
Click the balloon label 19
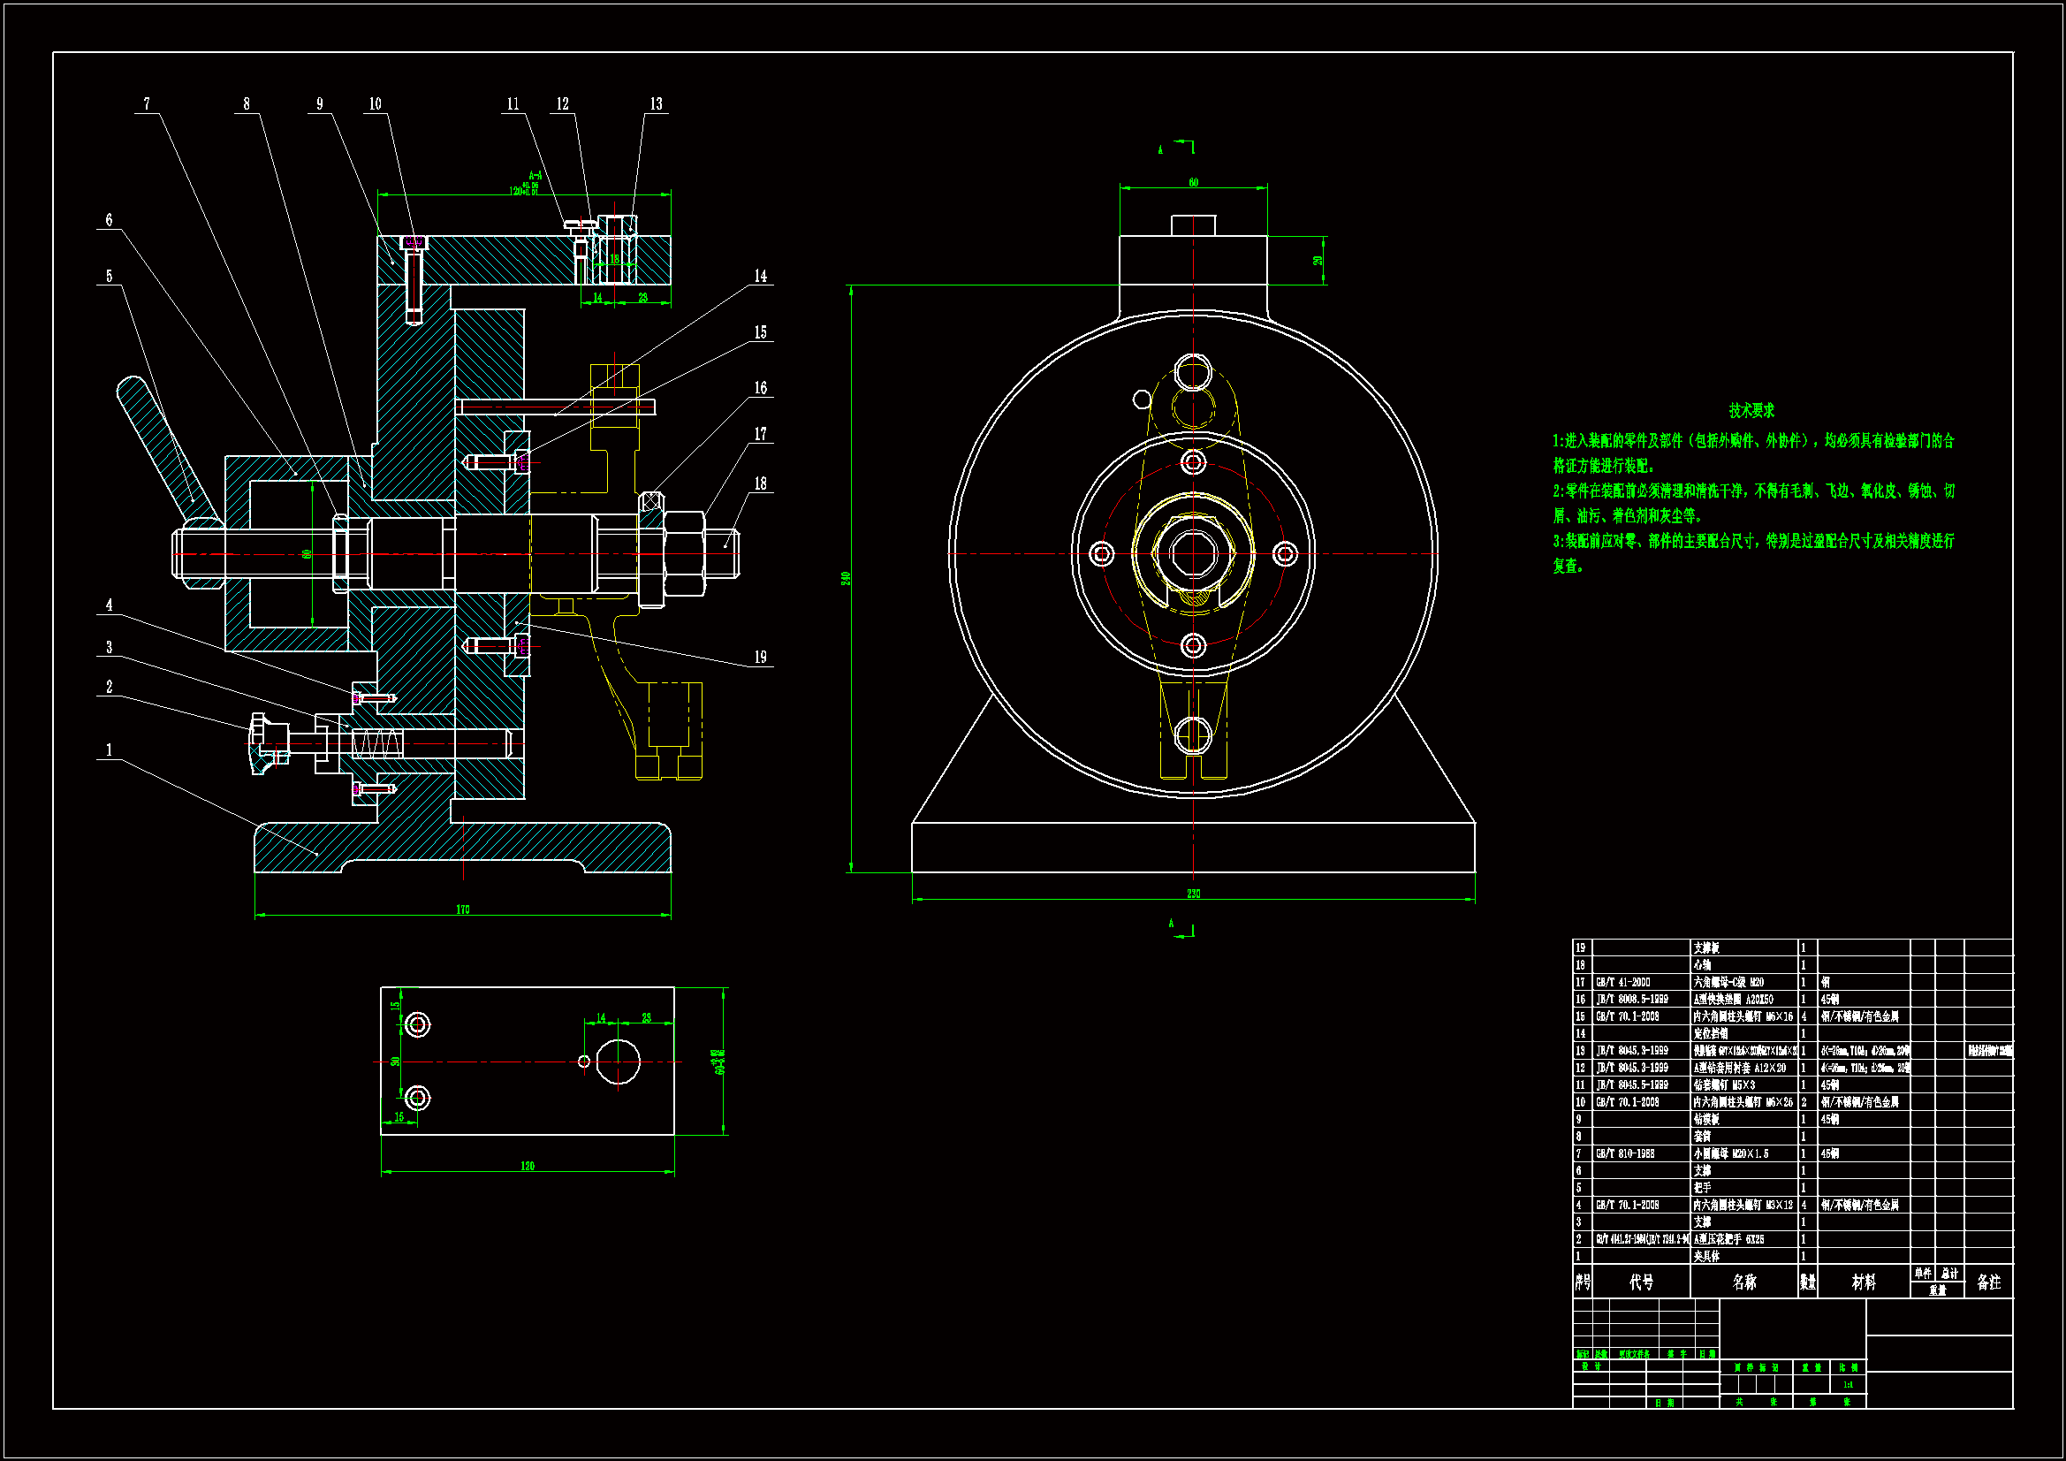760,657
